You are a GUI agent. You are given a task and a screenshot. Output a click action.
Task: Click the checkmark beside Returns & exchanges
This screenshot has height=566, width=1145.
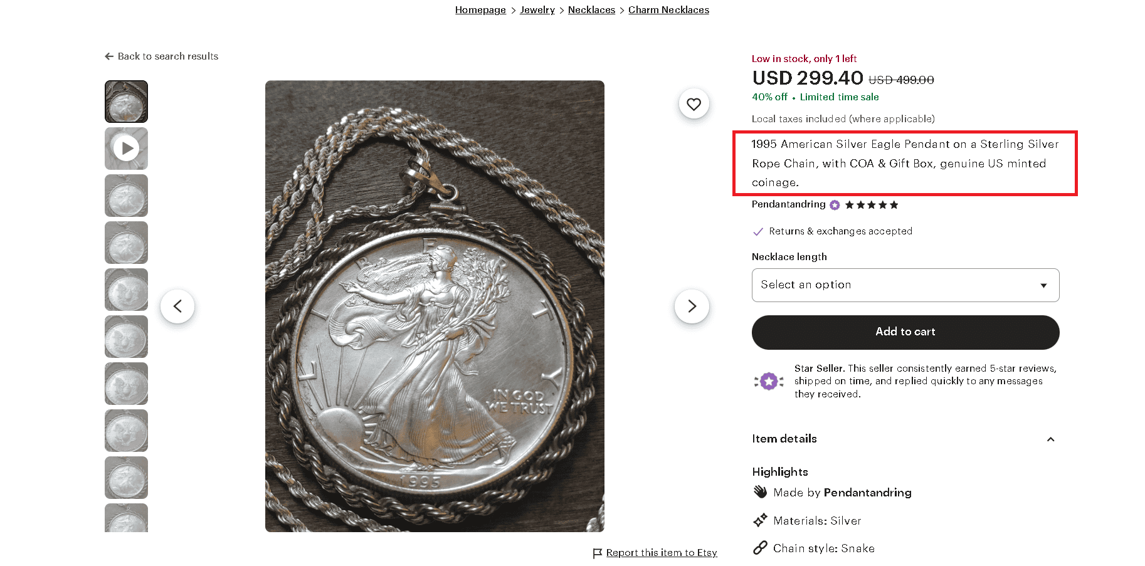[758, 231]
